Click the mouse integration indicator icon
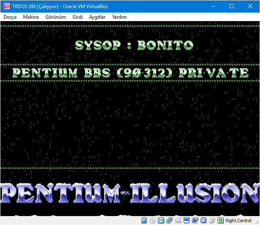This screenshot has height=225, width=260. (212, 221)
